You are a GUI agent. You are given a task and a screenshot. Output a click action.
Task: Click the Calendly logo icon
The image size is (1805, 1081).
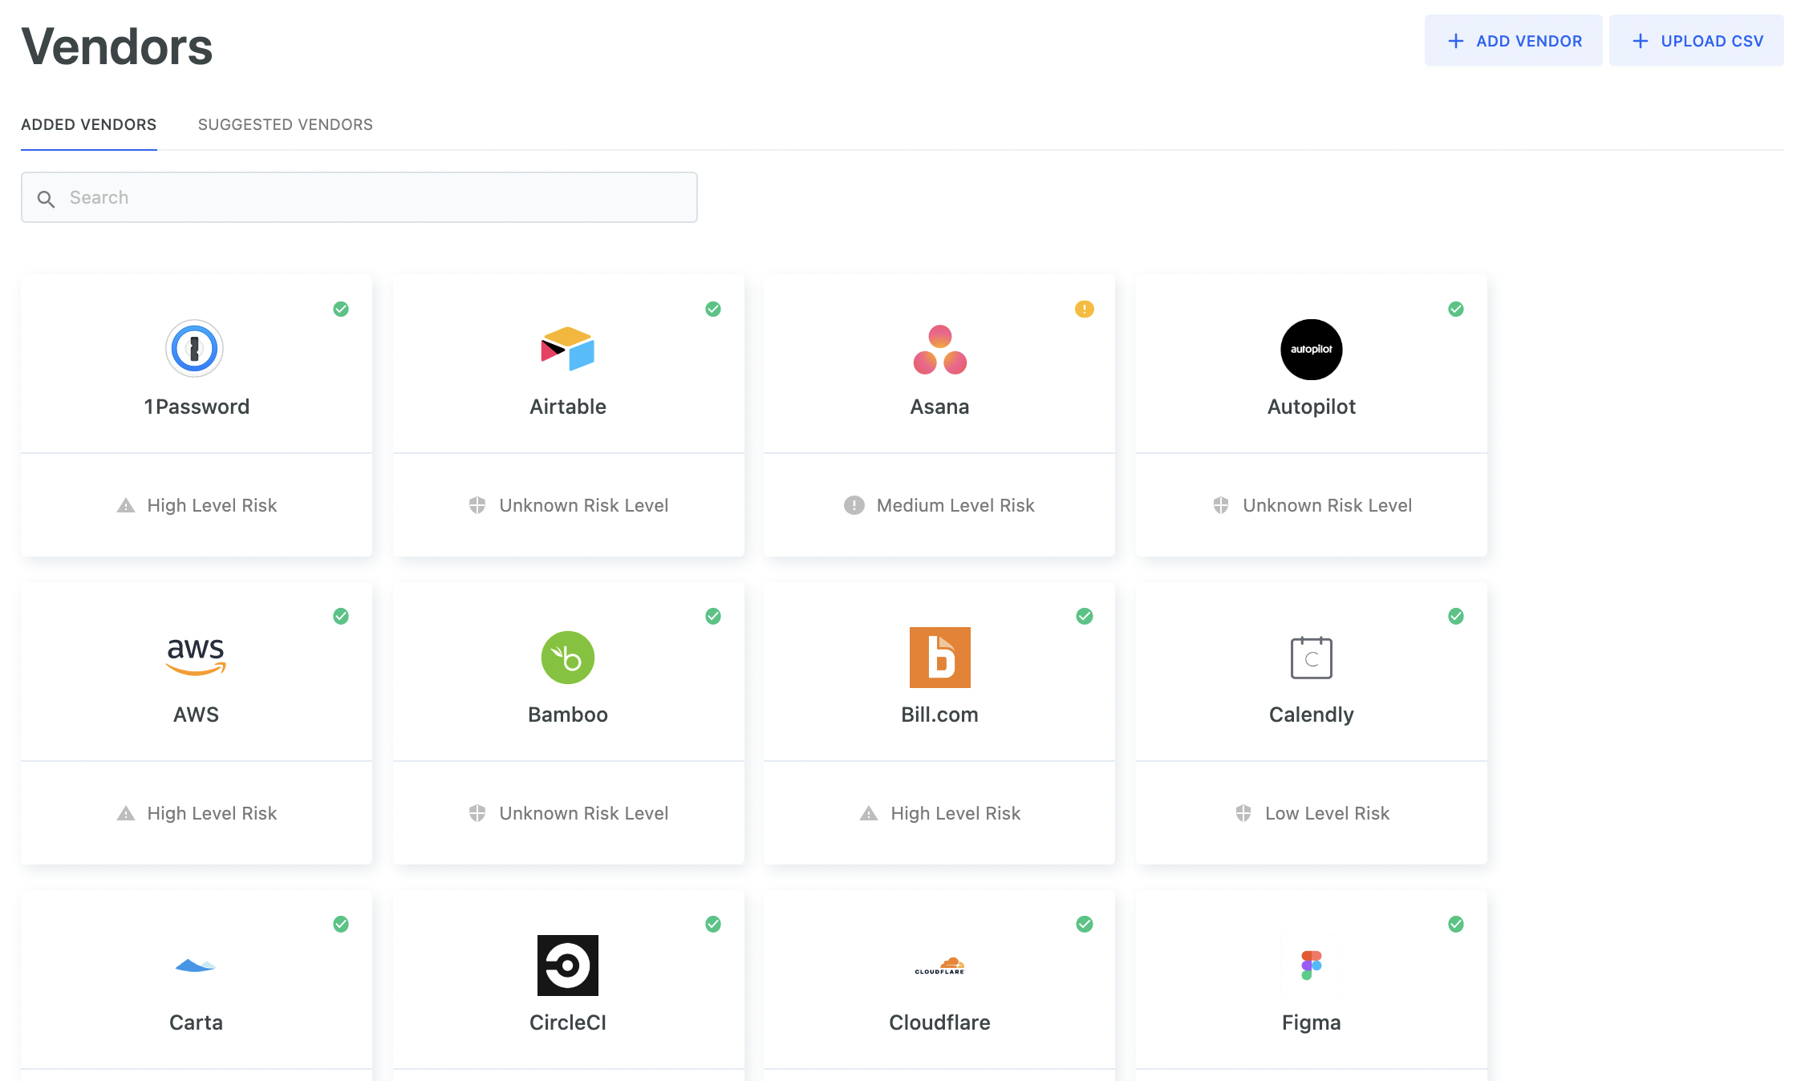coord(1312,658)
